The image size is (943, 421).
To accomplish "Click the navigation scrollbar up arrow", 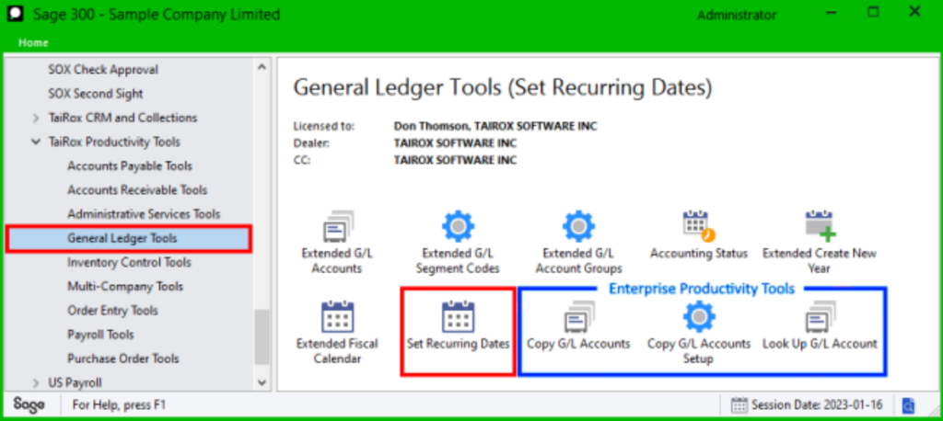I will coord(262,67).
